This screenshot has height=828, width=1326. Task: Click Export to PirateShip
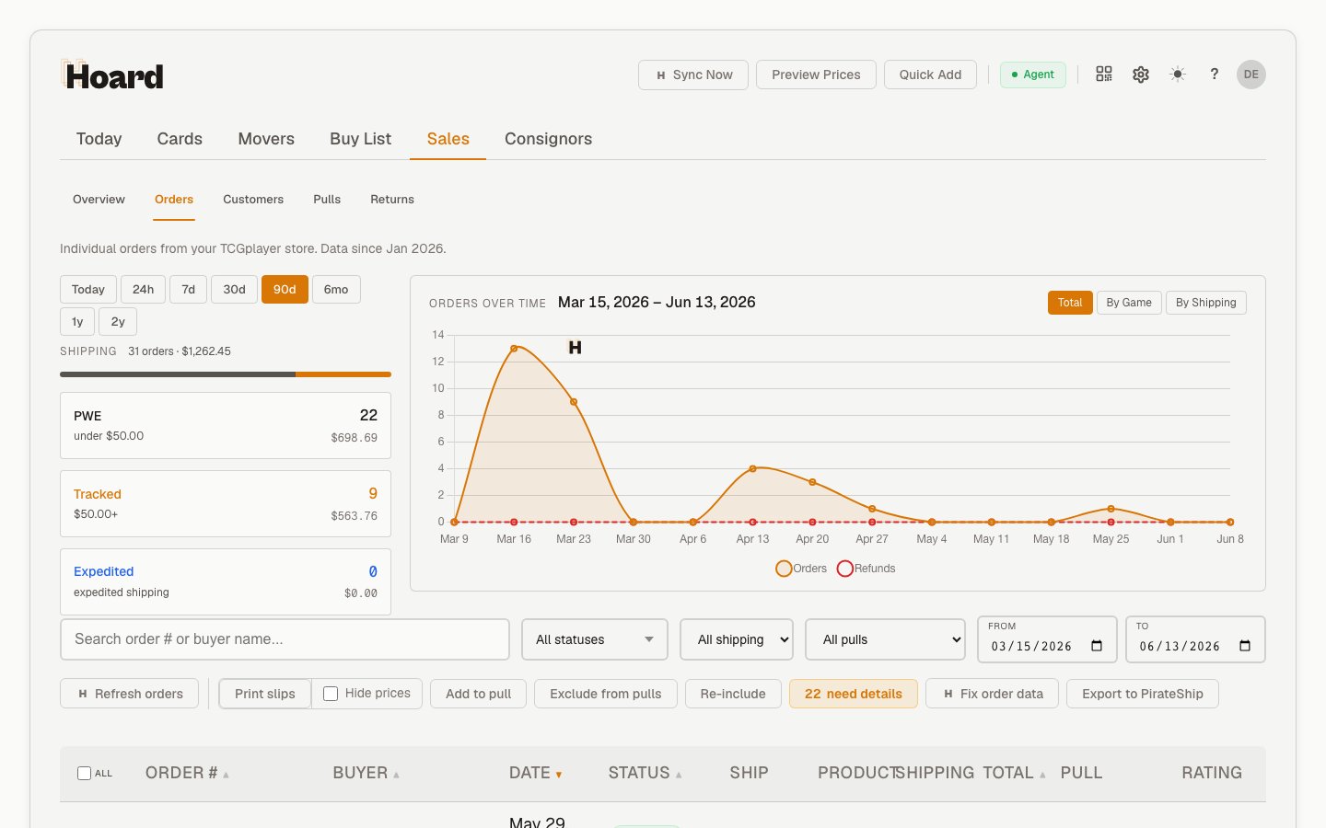[x=1143, y=694]
